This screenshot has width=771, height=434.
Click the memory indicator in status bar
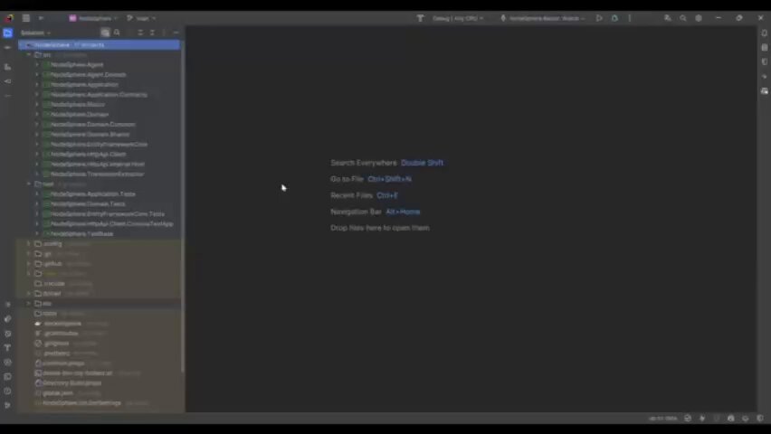click(x=662, y=419)
